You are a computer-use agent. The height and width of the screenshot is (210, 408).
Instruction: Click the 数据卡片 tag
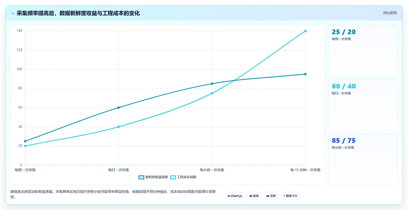[x=290, y=196]
